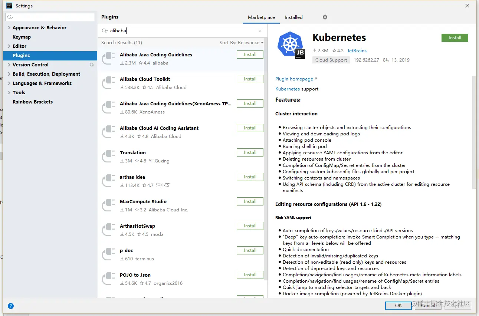The image size is (479, 316).
Task: Click the MaxCompute Studio plugin icon
Action: [109, 205]
